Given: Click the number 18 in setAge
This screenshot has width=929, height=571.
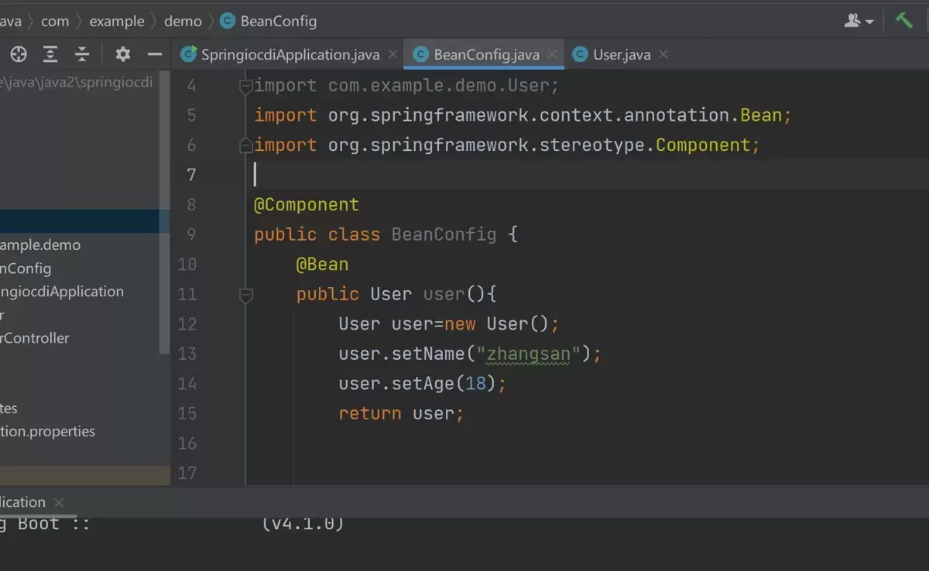Looking at the screenshot, I should [475, 384].
